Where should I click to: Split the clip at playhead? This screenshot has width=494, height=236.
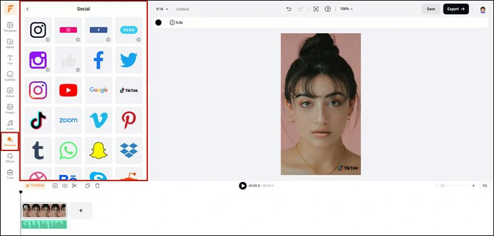[x=64, y=186]
